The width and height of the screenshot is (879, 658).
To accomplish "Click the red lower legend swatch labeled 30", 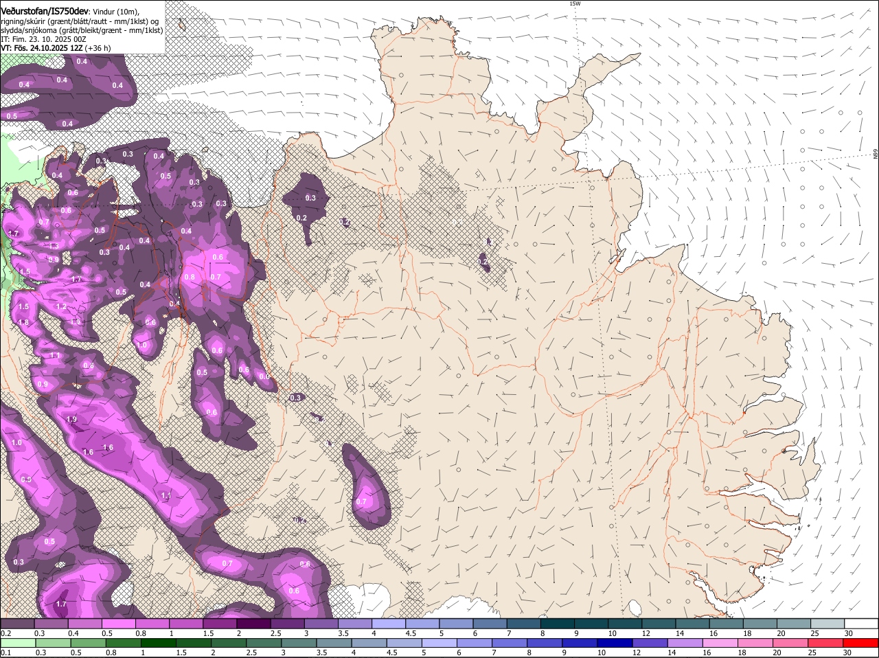I will coord(861,644).
